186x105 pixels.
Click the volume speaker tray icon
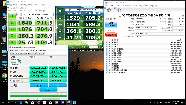click(x=166, y=102)
